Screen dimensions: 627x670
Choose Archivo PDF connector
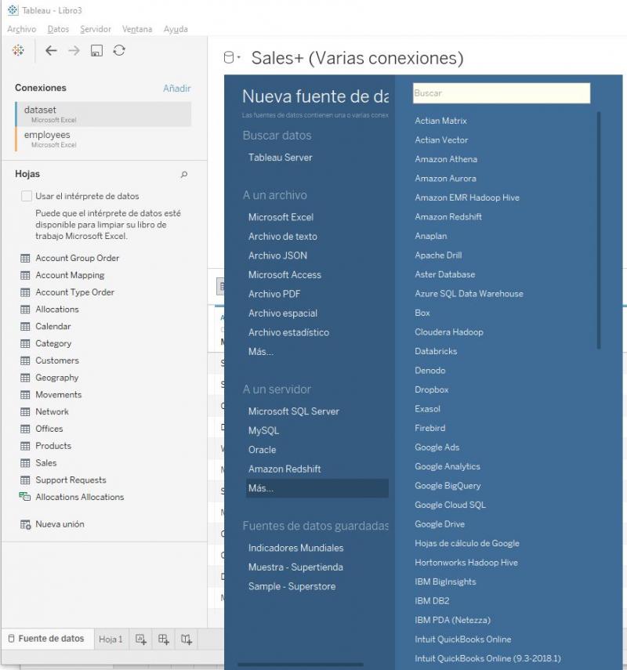point(274,294)
